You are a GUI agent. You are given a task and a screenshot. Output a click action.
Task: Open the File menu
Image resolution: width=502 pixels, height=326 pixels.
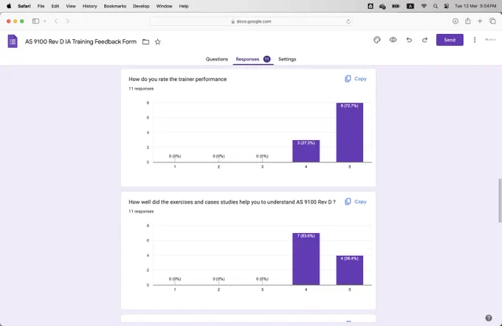(x=41, y=6)
